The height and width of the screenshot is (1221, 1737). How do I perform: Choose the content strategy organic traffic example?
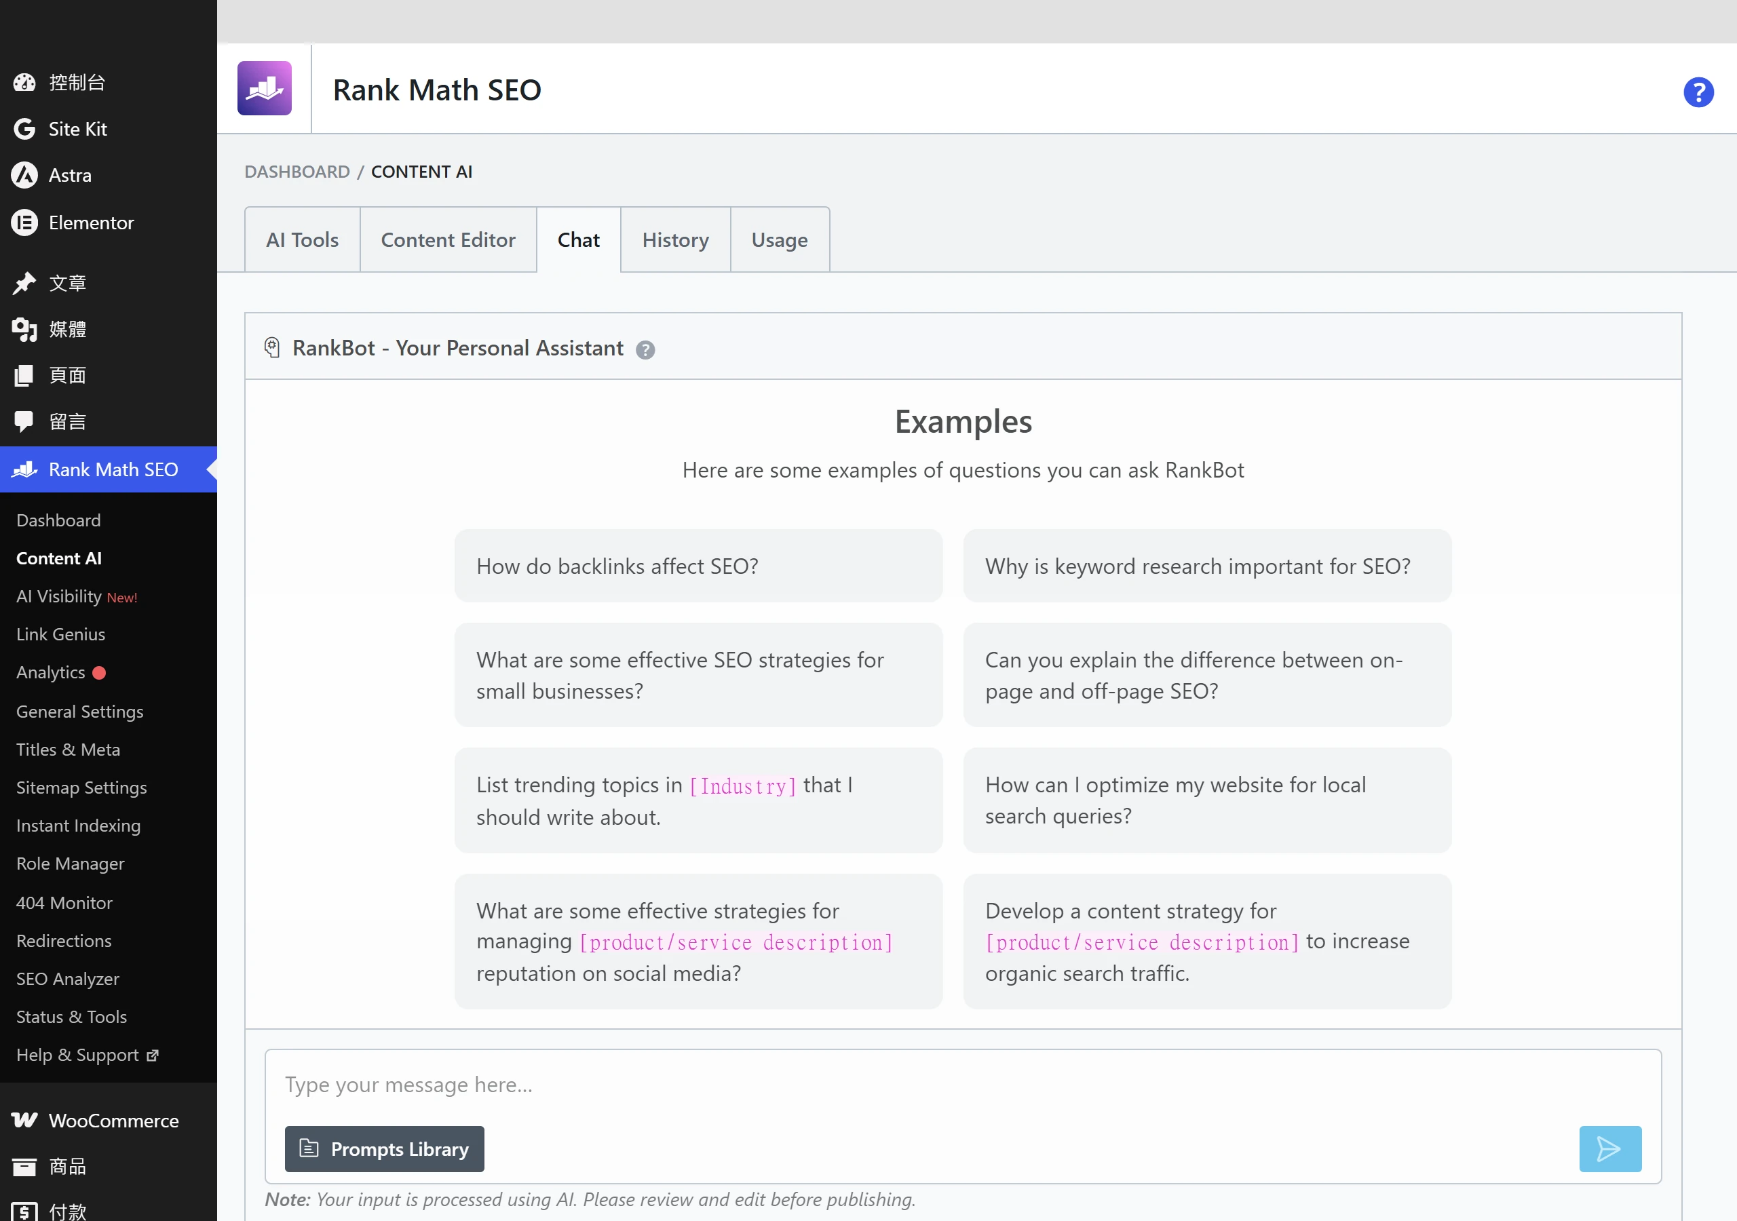(1206, 941)
